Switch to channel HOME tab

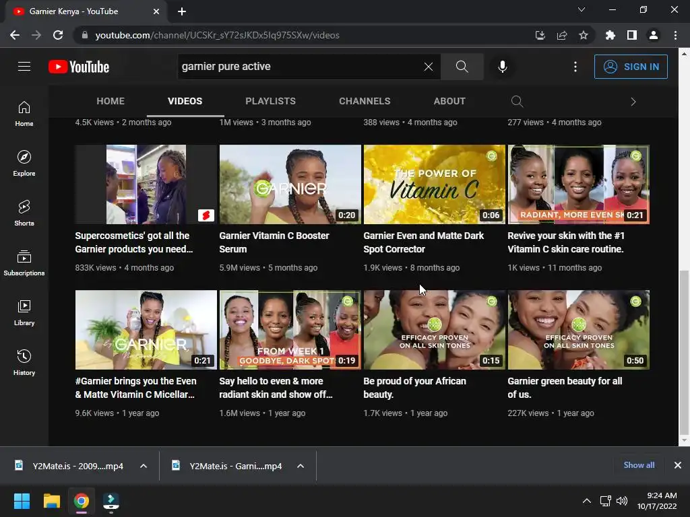point(111,101)
